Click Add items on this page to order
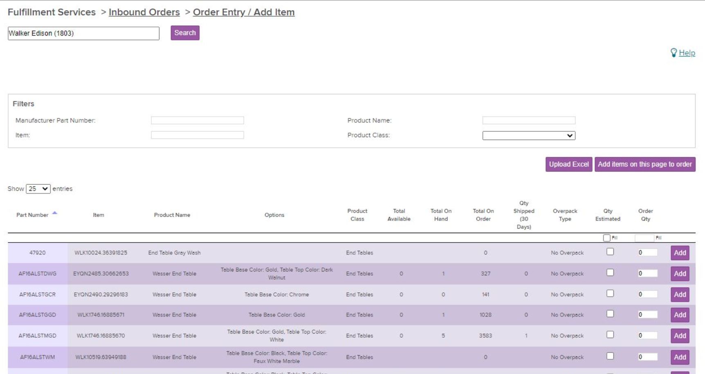Screen dimensions: 705x374 pos(645,164)
